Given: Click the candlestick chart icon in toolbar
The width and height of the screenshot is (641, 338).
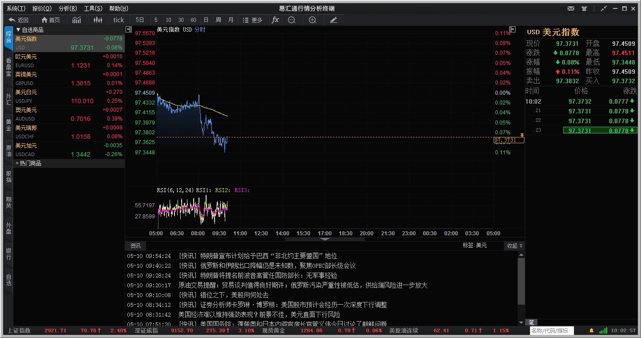Looking at the screenshot, I should point(98,20).
